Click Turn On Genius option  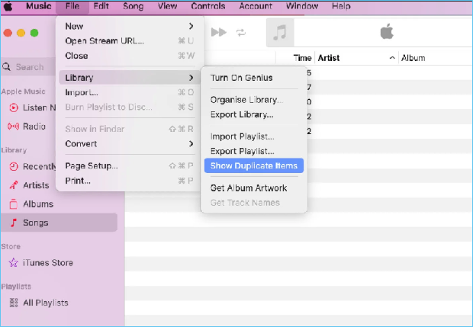click(241, 78)
